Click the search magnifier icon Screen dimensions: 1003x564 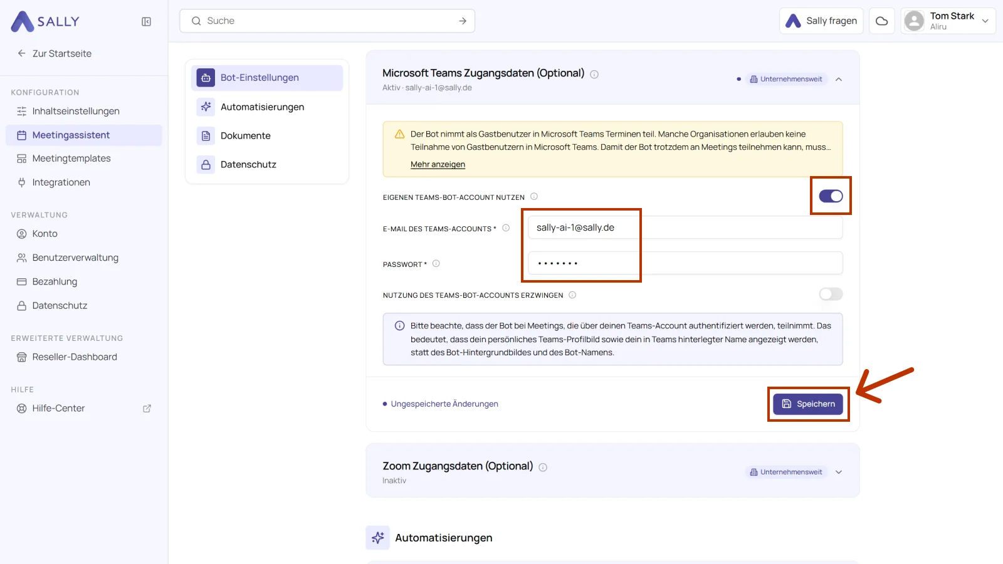(196, 21)
